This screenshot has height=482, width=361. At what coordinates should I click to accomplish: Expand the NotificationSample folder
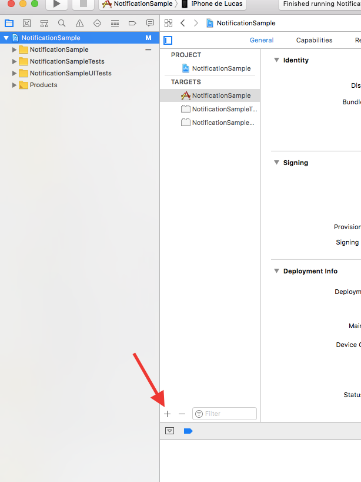(14, 49)
